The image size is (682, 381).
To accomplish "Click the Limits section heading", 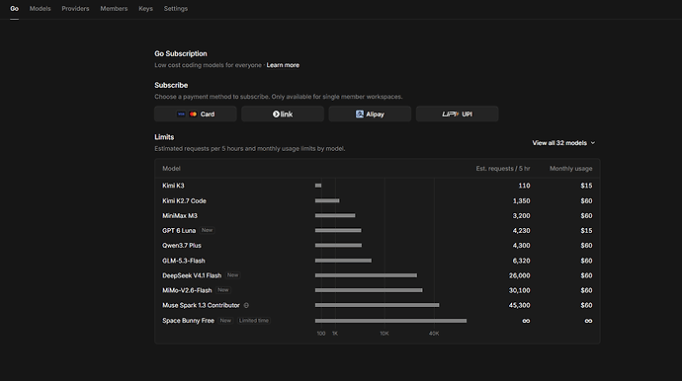I will click(x=164, y=137).
